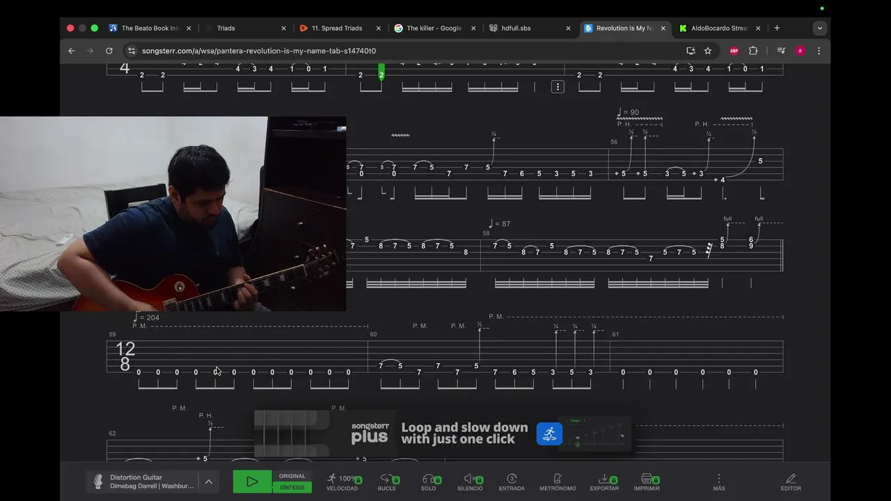
Task: Go forward to next page
Action: [x=90, y=51]
